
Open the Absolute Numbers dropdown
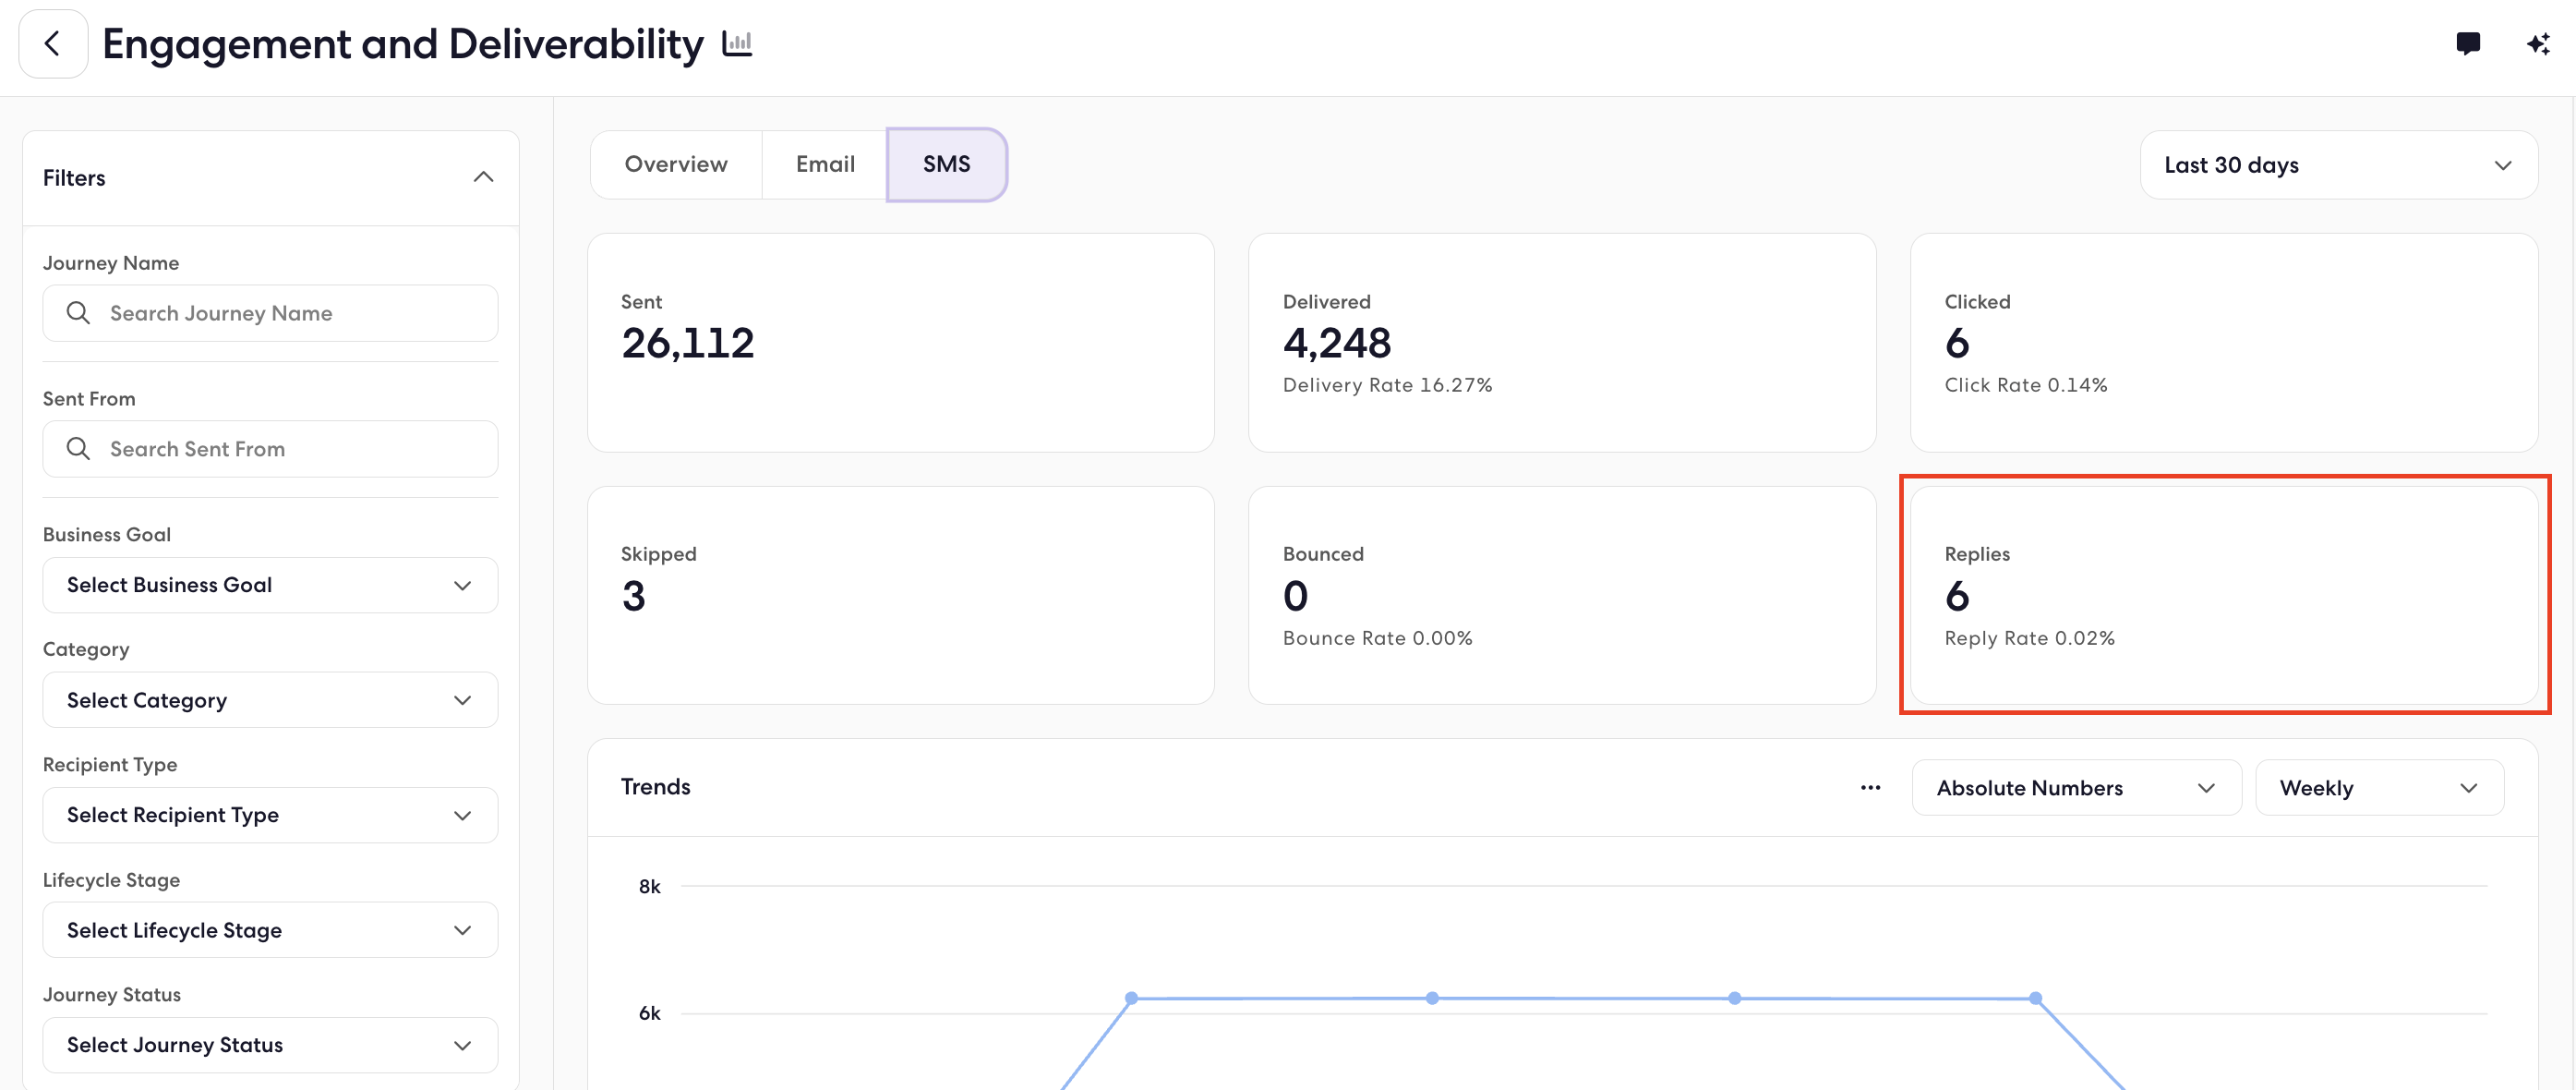2076,788
